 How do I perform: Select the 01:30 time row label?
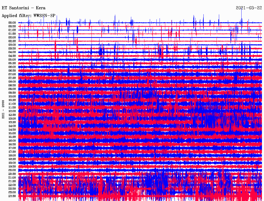12,34
